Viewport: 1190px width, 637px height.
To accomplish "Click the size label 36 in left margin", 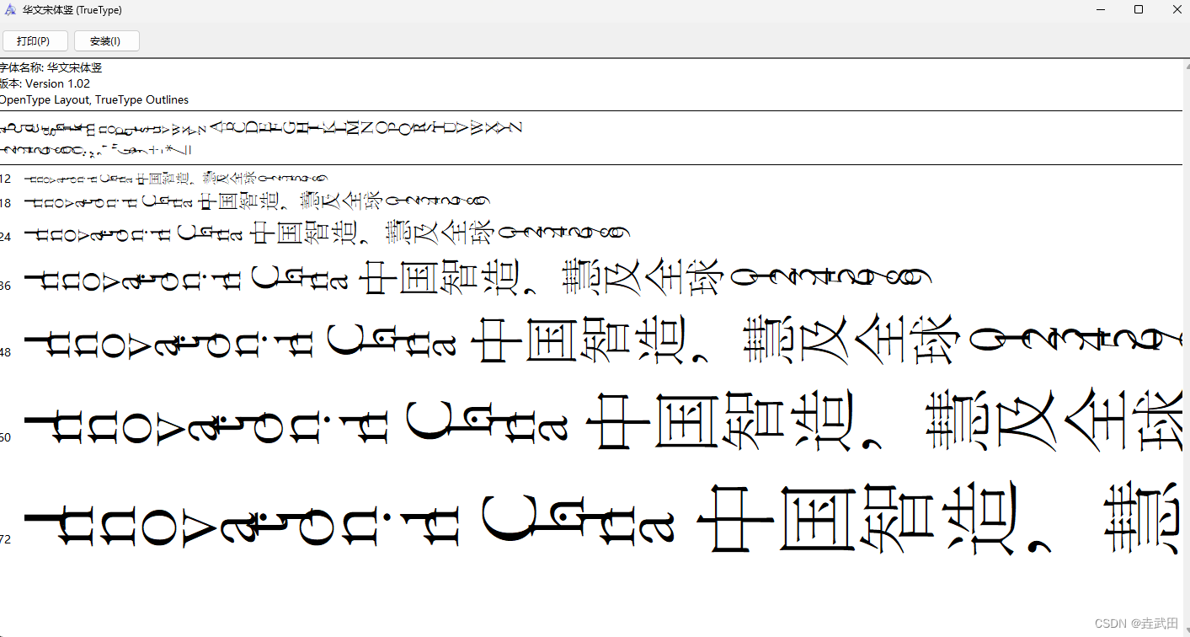I will click(3, 285).
